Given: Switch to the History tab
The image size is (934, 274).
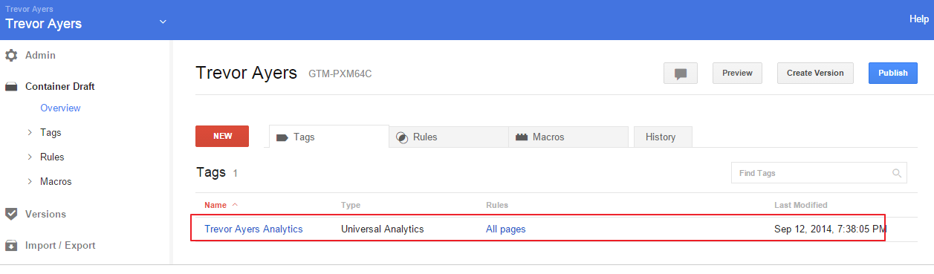Looking at the screenshot, I should 662,137.
